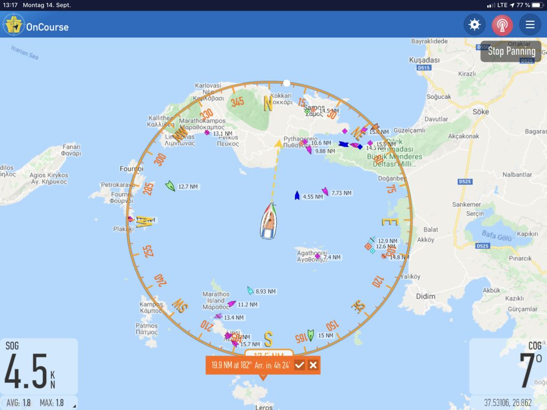
Task: Tap the magenta vessel at 7.73 NM
Action: (x=325, y=192)
